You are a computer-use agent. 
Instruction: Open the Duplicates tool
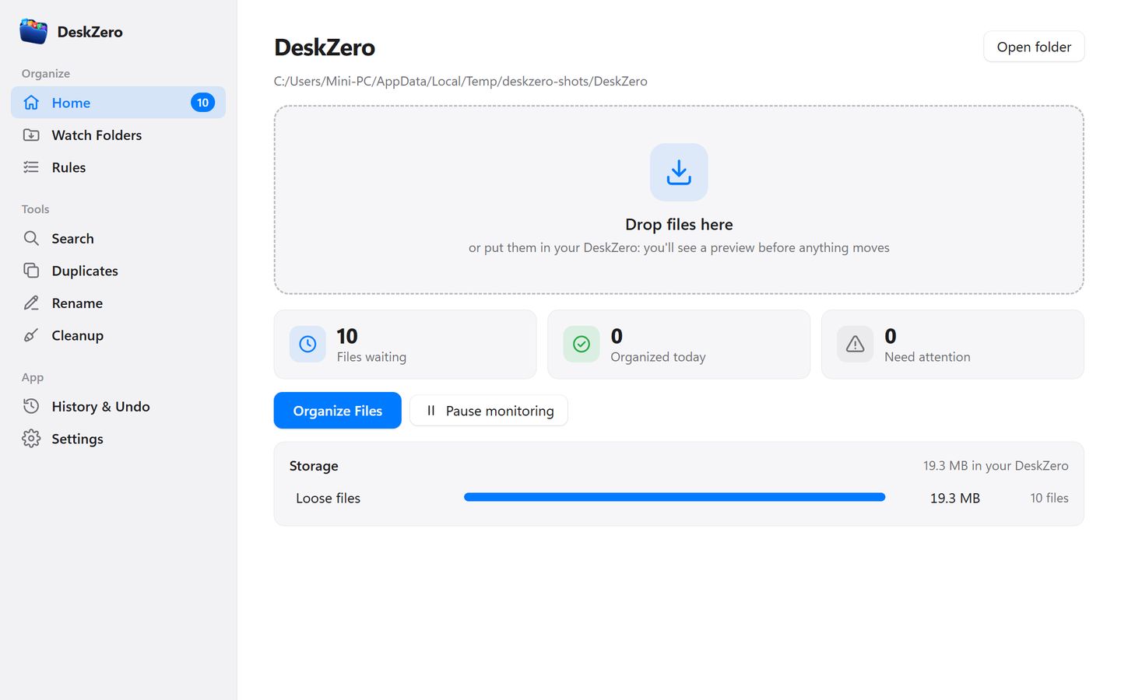118,271
